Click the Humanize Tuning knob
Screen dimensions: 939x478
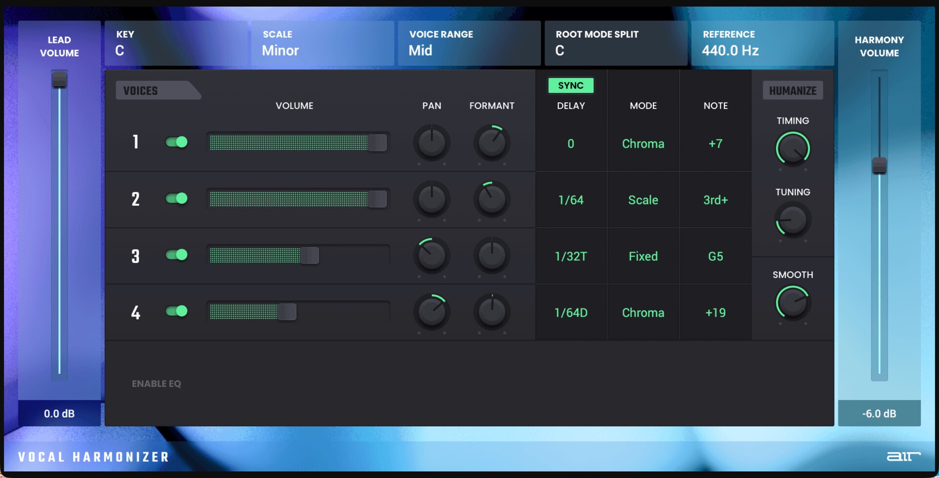(x=792, y=220)
